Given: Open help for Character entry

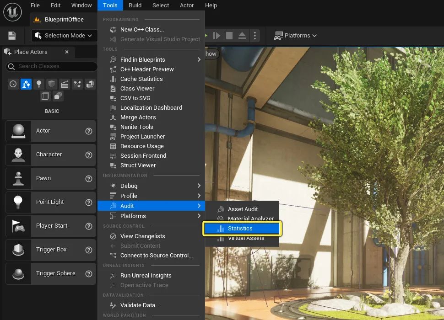Looking at the screenshot, I should [x=89, y=155].
